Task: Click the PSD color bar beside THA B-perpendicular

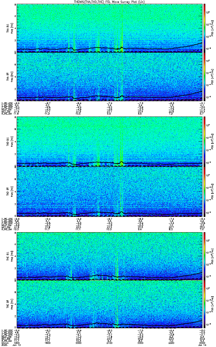Action: pyautogui.click(x=205, y=28)
